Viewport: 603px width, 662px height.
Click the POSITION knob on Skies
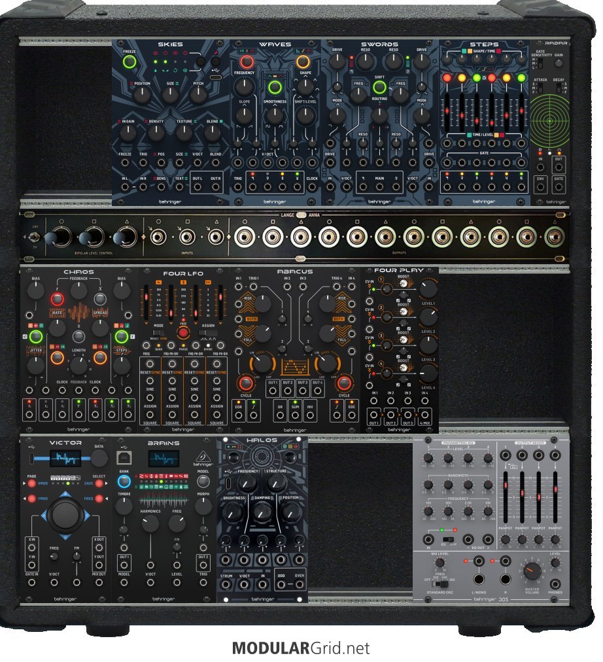click(x=142, y=96)
